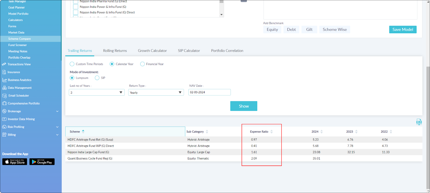Screen dimensions: 430x193
Task: Add Equity benchmark
Action: tap(272, 29)
